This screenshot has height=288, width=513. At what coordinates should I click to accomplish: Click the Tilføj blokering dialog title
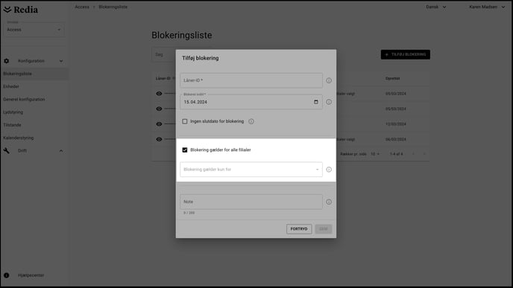point(201,58)
